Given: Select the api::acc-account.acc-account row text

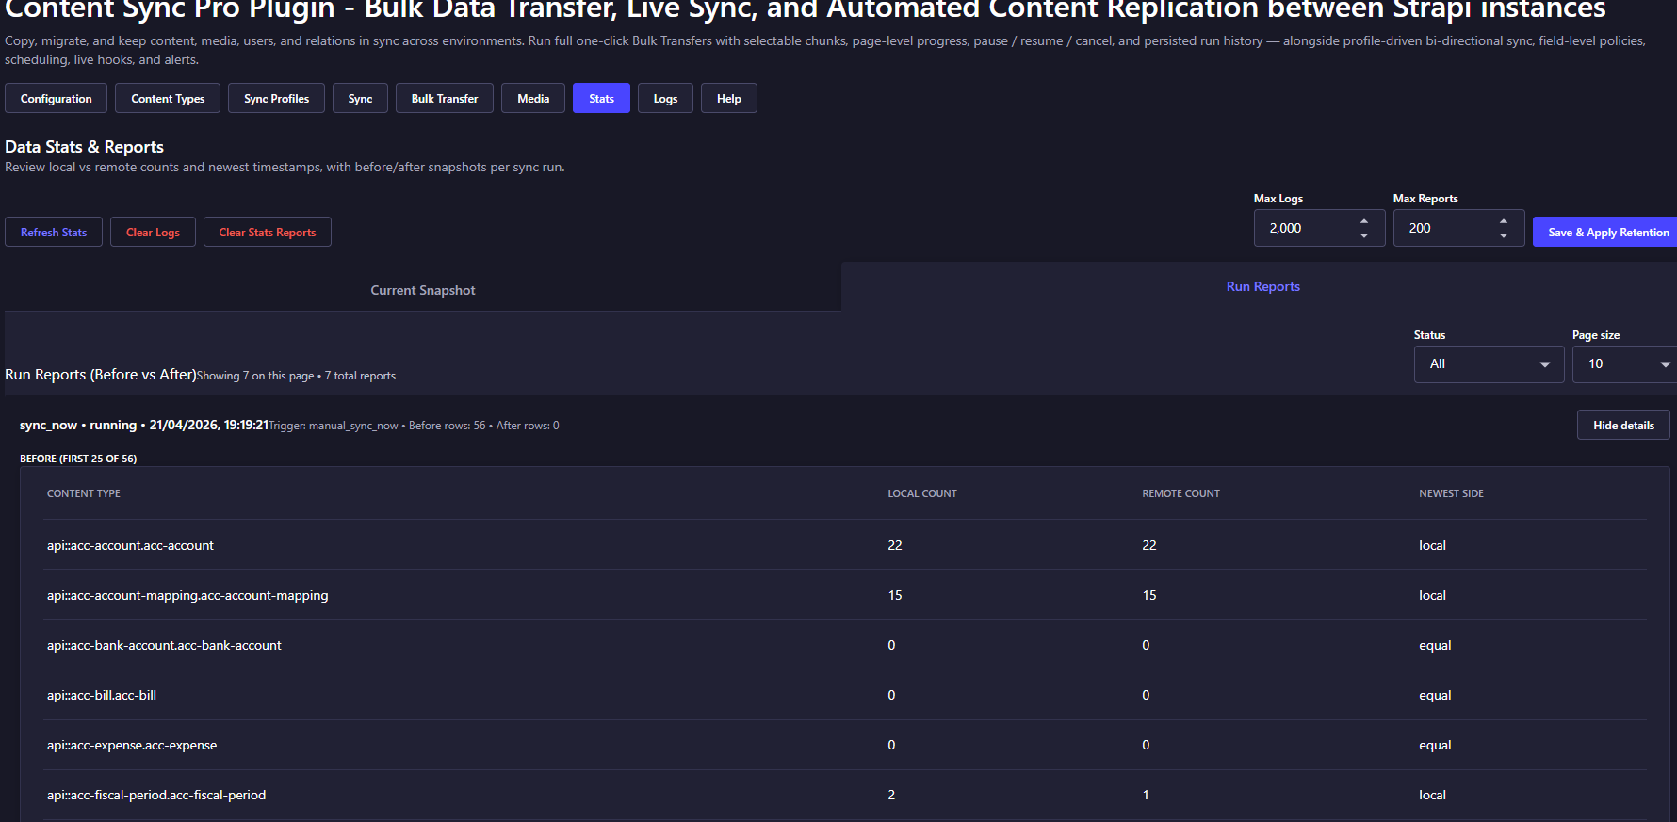Looking at the screenshot, I should coord(130,545).
